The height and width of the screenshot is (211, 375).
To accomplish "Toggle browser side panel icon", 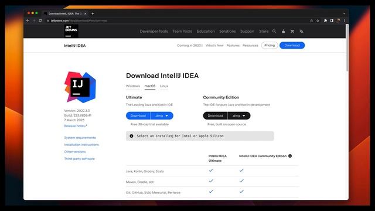I will [332, 21].
